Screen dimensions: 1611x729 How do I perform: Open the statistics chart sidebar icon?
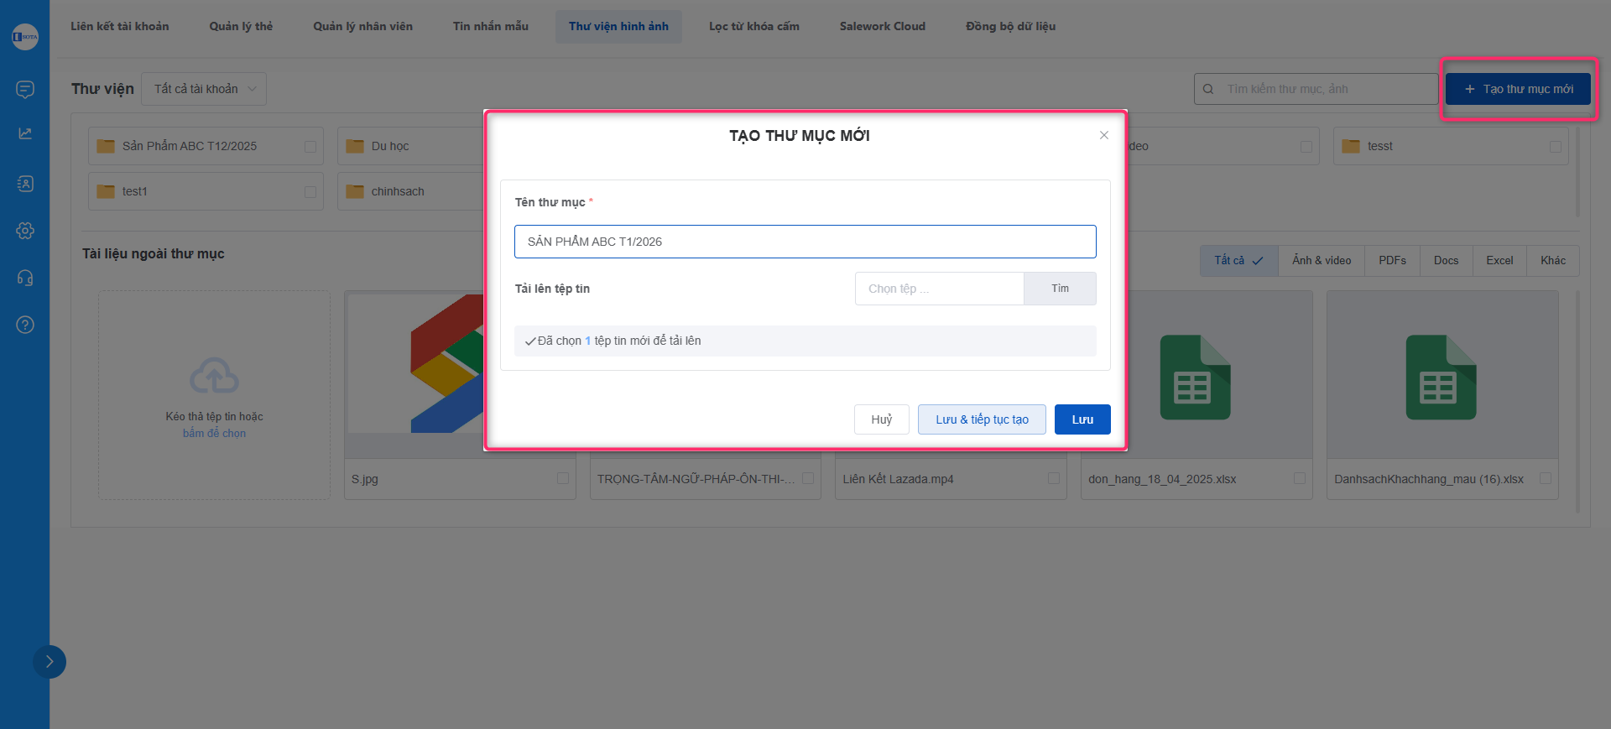[25, 133]
